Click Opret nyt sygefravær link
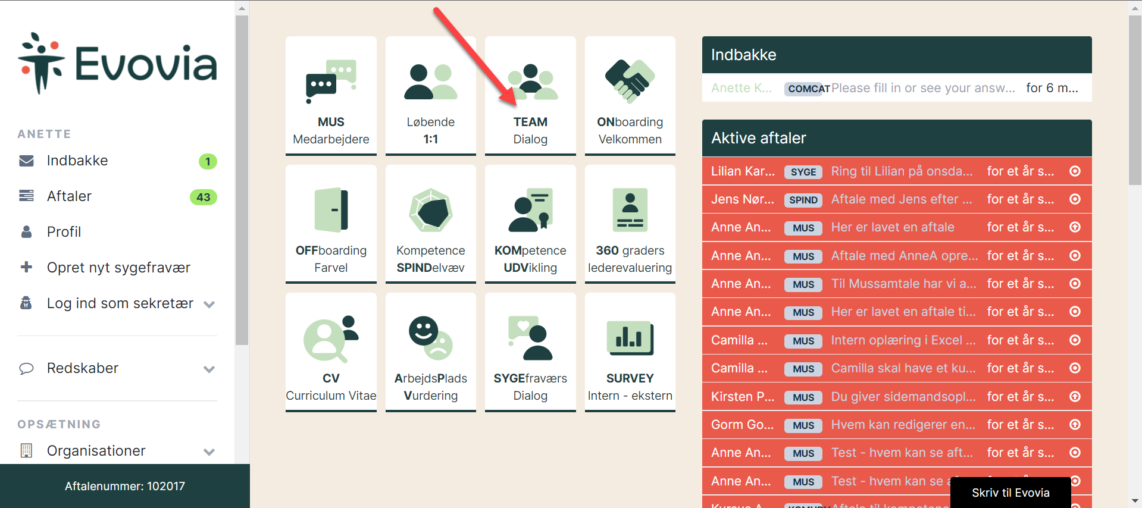This screenshot has height=508, width=1142. tap(118, 268)
